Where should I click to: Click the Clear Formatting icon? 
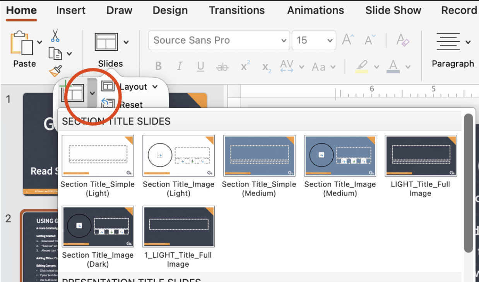tap(403, 40)
